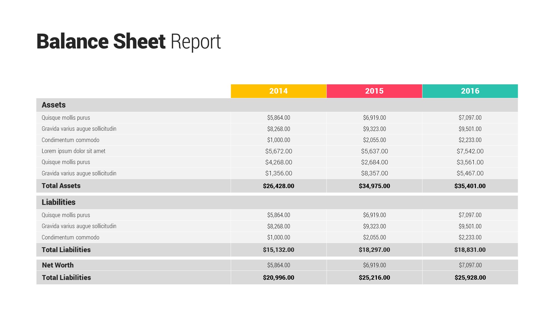
Task: Select the yellow 2014 column header
Action: click(x=278, y=91)
